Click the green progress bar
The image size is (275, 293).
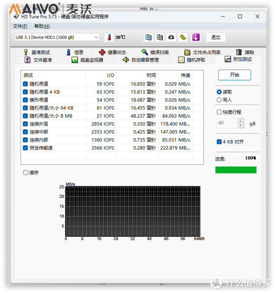pos(236,170)
